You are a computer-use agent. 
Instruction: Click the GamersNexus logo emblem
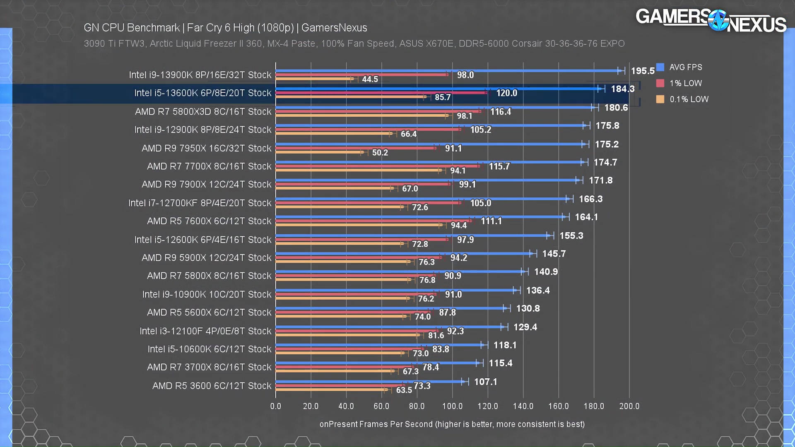coord(718,20)
